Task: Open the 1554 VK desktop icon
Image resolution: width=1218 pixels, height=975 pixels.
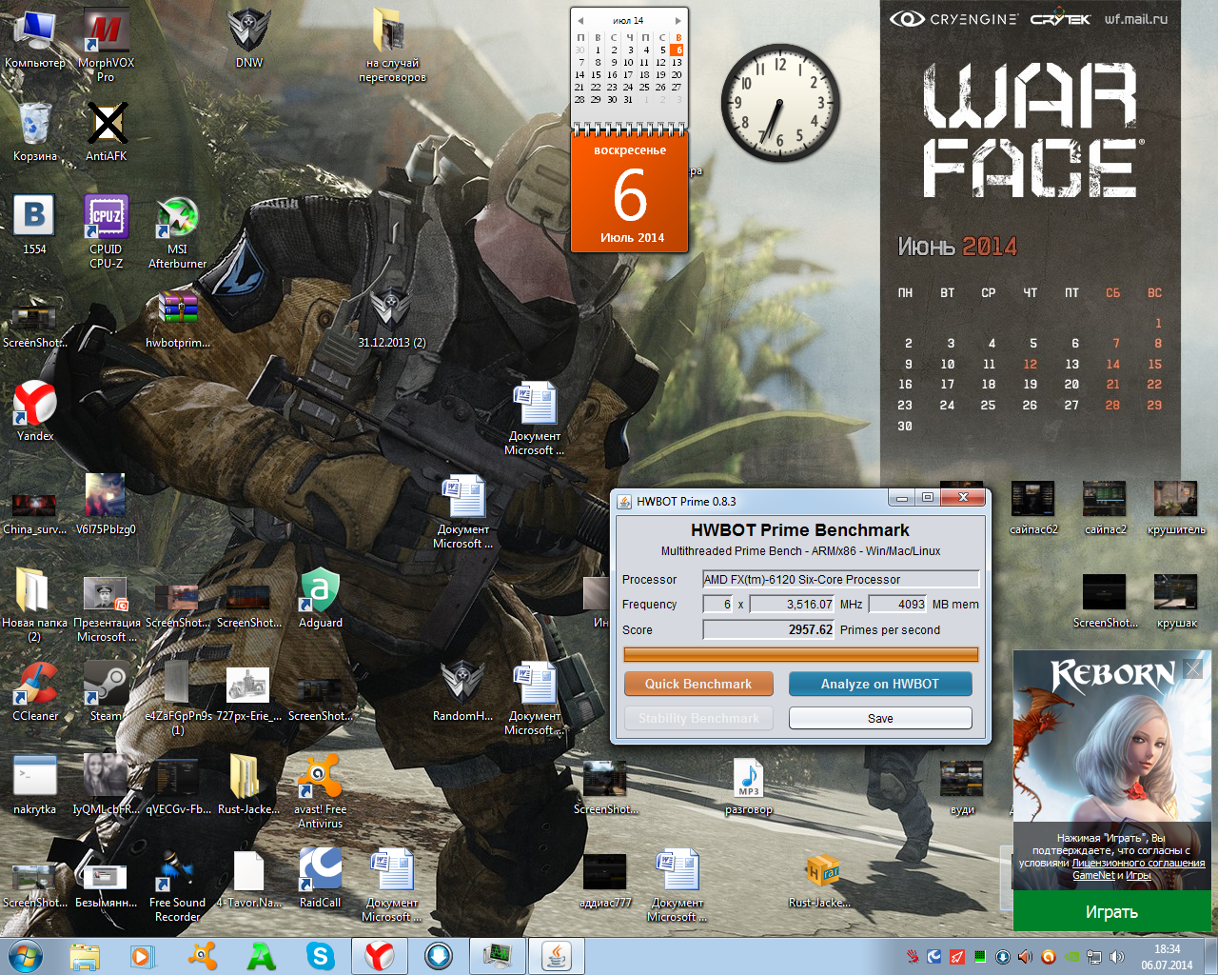Action: (x=35, y=225)
